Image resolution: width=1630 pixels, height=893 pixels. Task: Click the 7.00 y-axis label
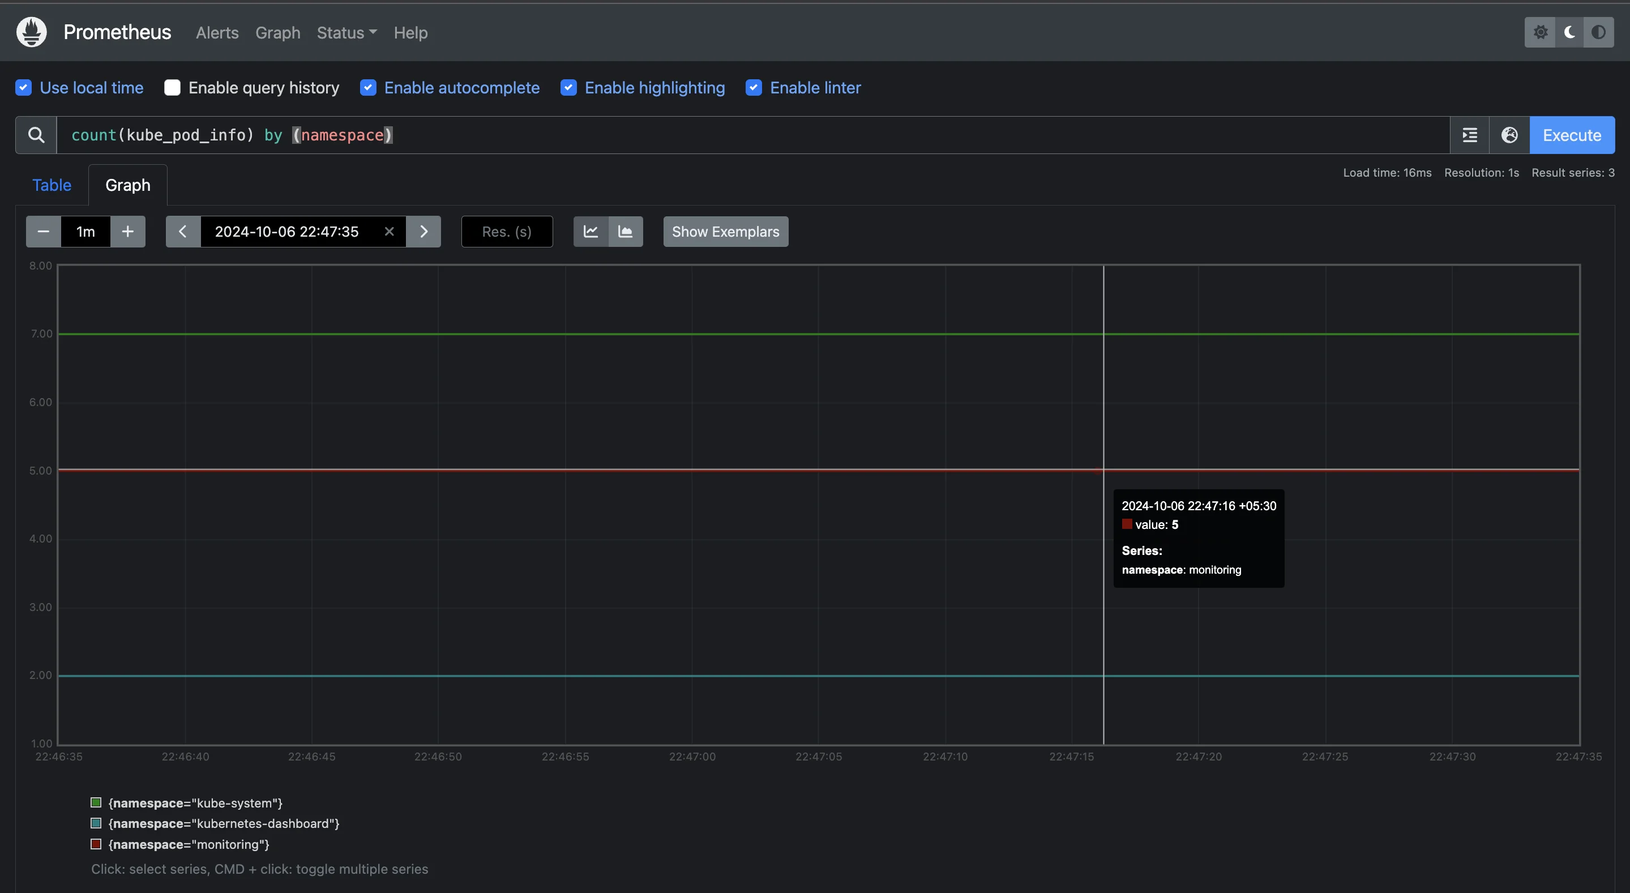click(41, 334)
